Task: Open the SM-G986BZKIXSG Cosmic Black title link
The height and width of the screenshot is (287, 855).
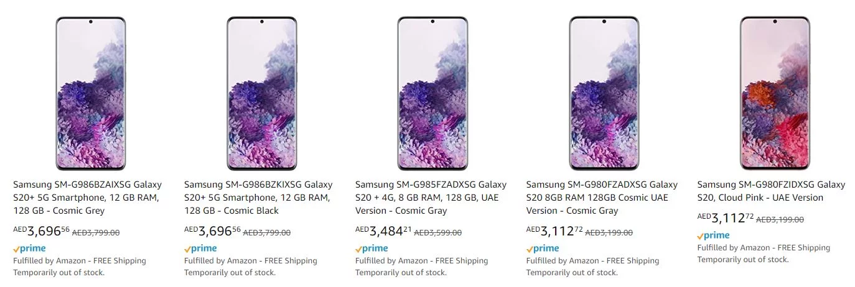Action: (258, 198)
